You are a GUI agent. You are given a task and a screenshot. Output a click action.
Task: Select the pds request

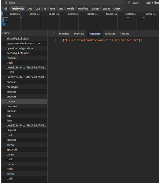(25, 116)
